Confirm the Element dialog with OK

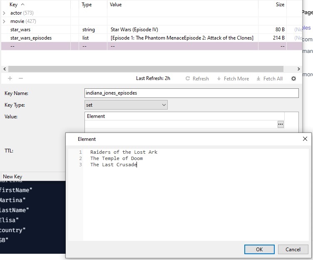pos(259,250)
